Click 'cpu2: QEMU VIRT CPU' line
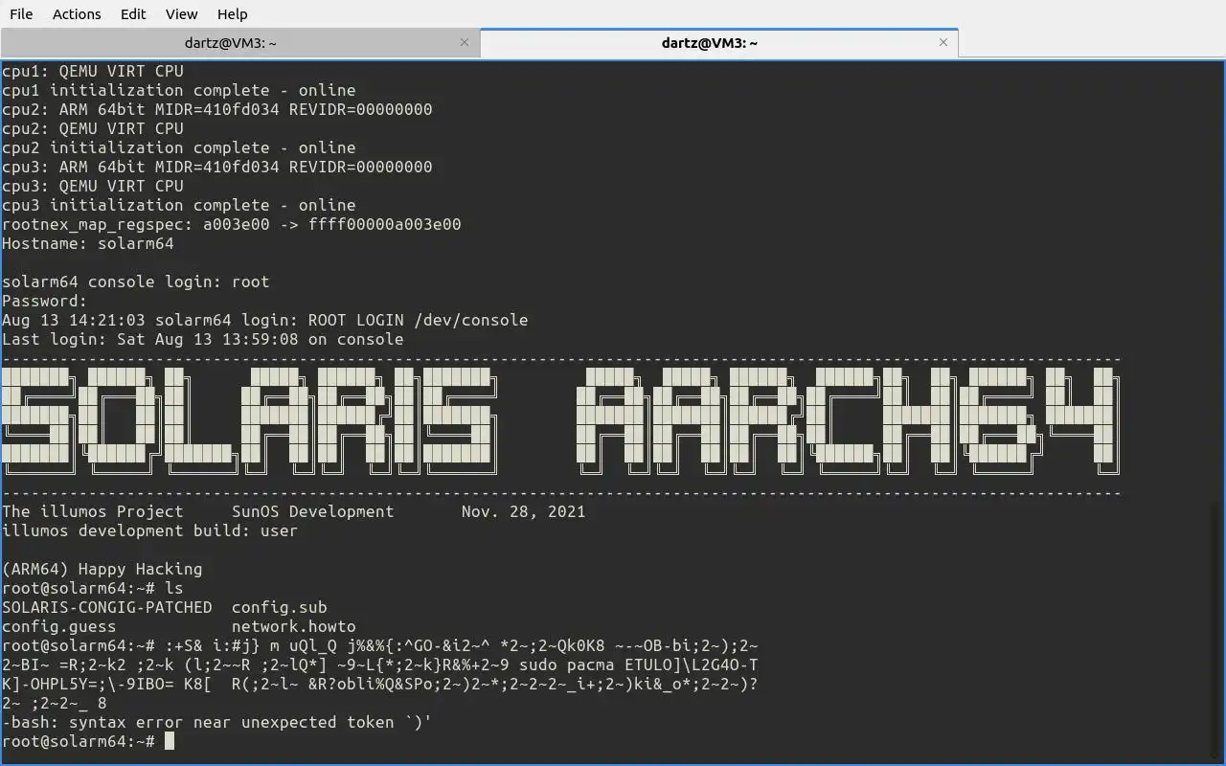 (93, 128)
